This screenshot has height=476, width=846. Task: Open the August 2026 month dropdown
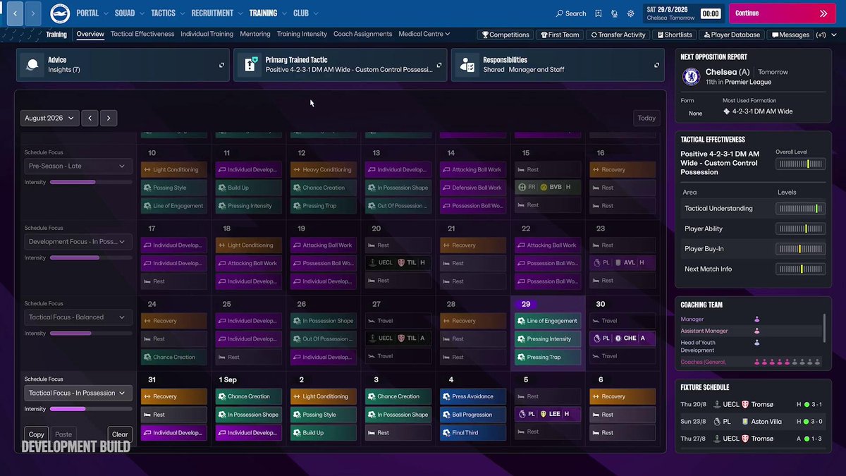point(49,118)
